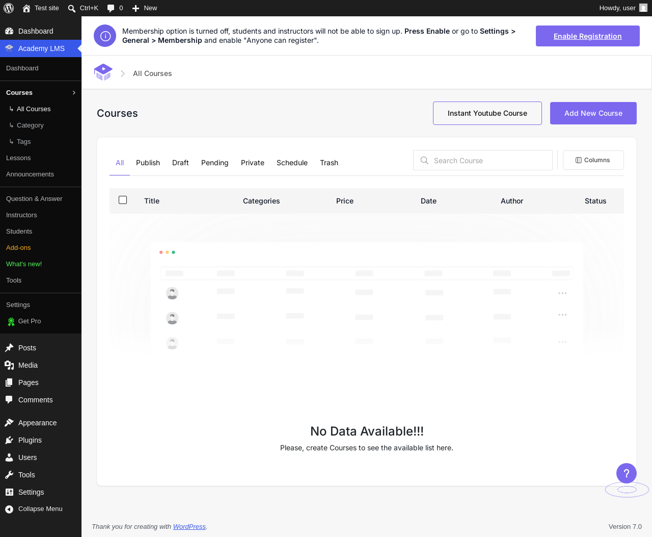Tick the select-all checkbox in table header

tap(123, 200)
